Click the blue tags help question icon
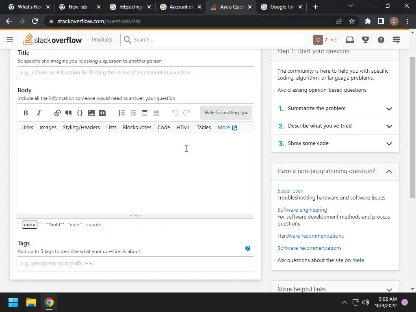The width and height of the screenshot is (416, 312). [x=247, y=248]
